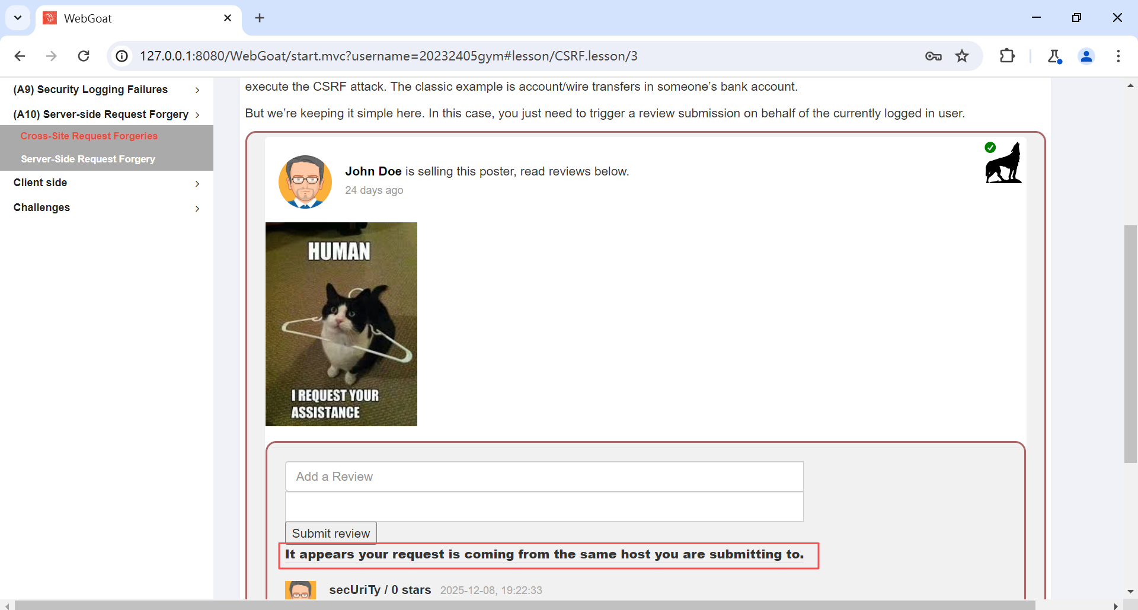Go back to previous page
This screenshot has height=610, width=1138.
[20, 56]
